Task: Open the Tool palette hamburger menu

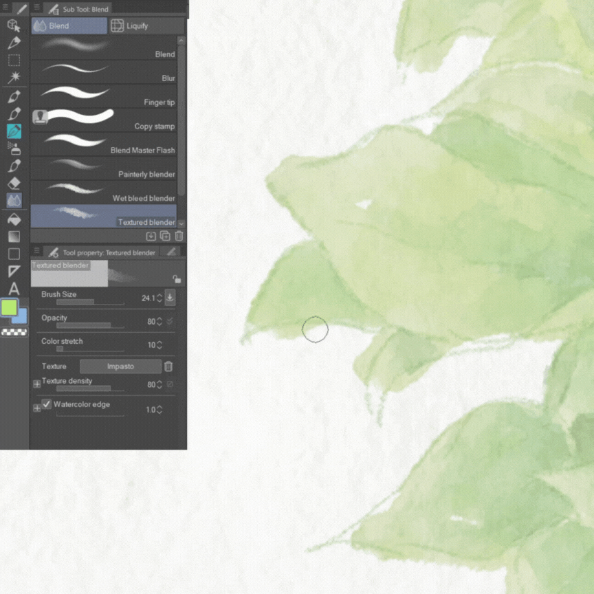Action: pos(5,7)
